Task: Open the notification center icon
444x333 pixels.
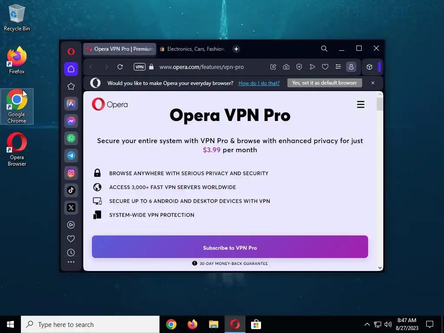Action: click(430, 324)
